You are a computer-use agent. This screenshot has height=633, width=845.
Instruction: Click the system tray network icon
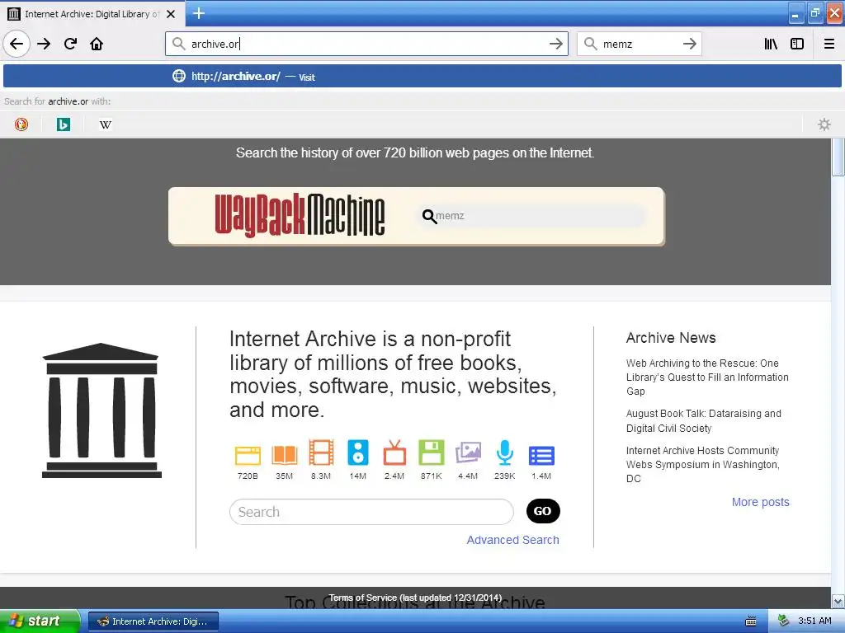[784, 621]
